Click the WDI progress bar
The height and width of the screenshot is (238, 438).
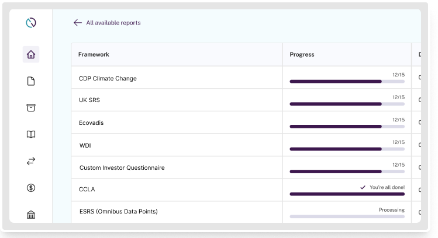[x=347, y=149]
